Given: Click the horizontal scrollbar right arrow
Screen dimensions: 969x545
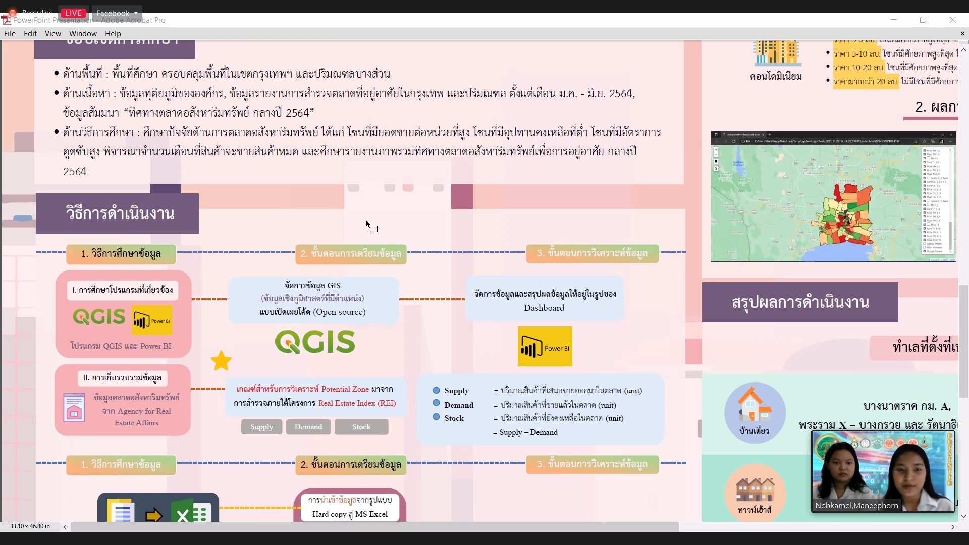Looking at the screenshot, I should point(953,527).
